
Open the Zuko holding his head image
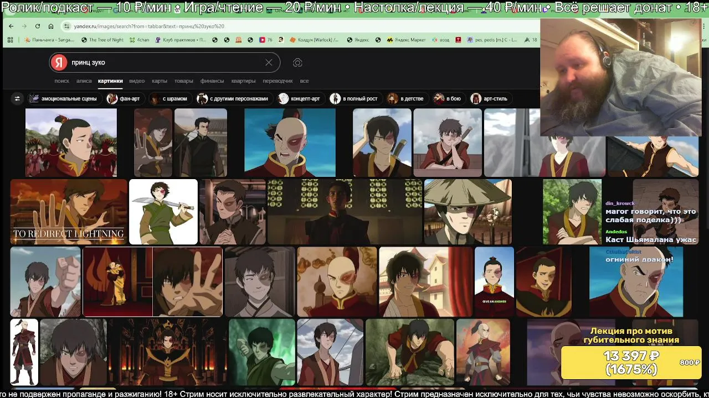click(x=382, y=143)
